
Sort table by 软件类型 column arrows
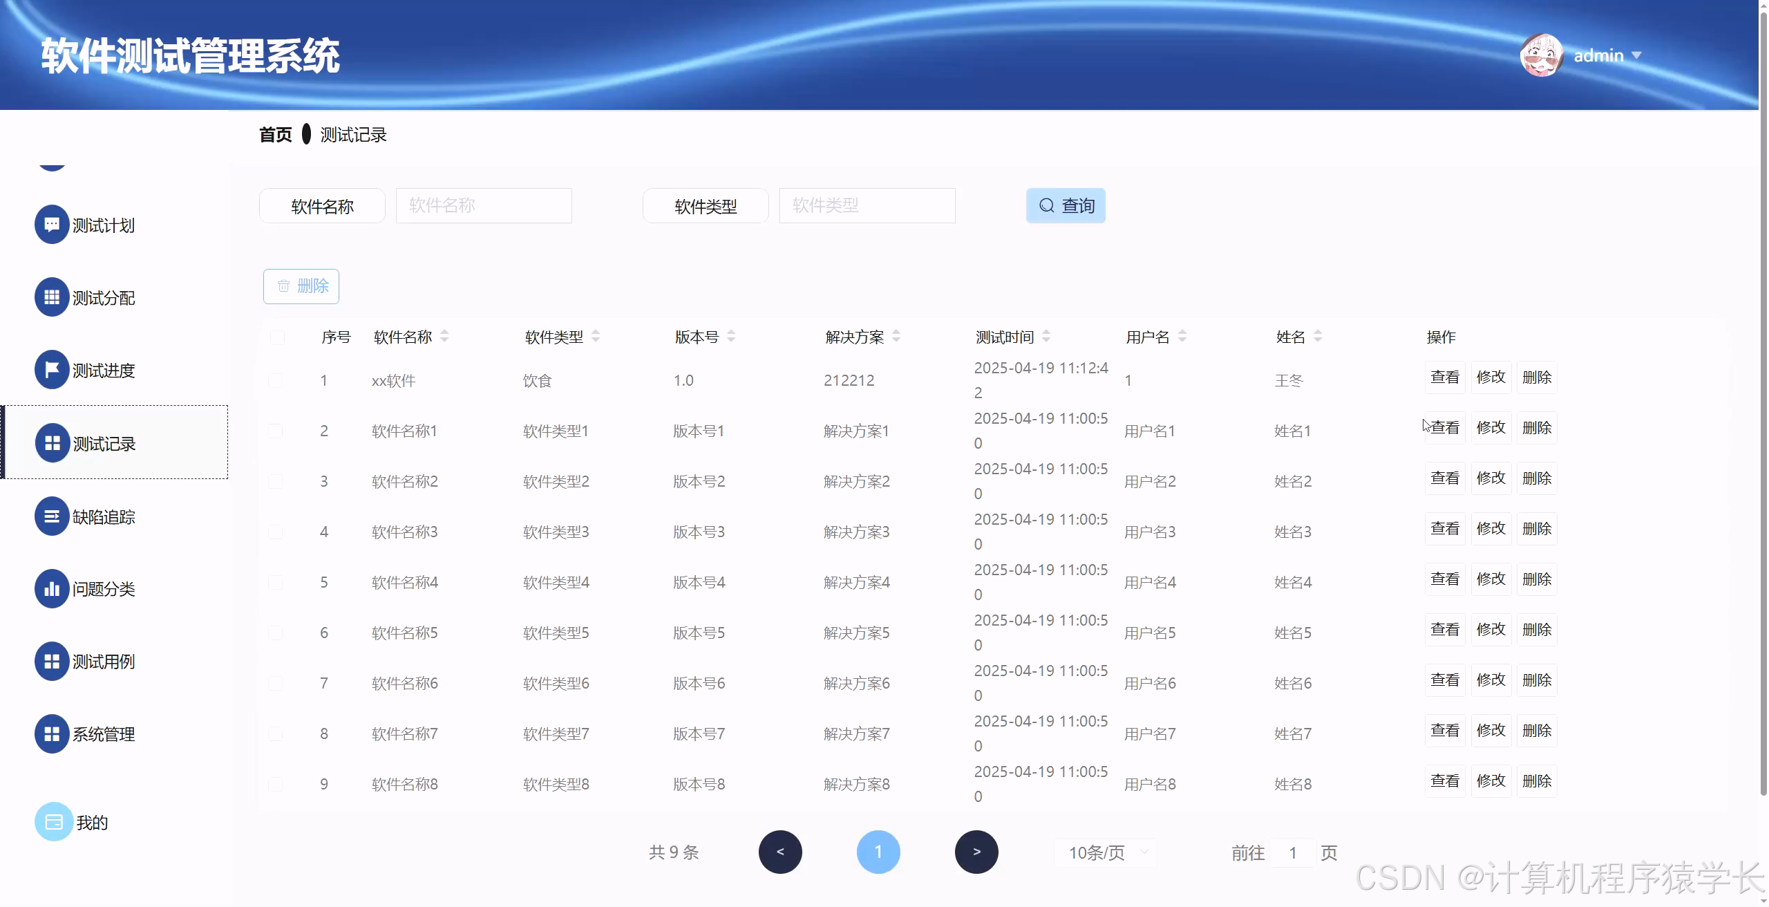pos(596,336)
